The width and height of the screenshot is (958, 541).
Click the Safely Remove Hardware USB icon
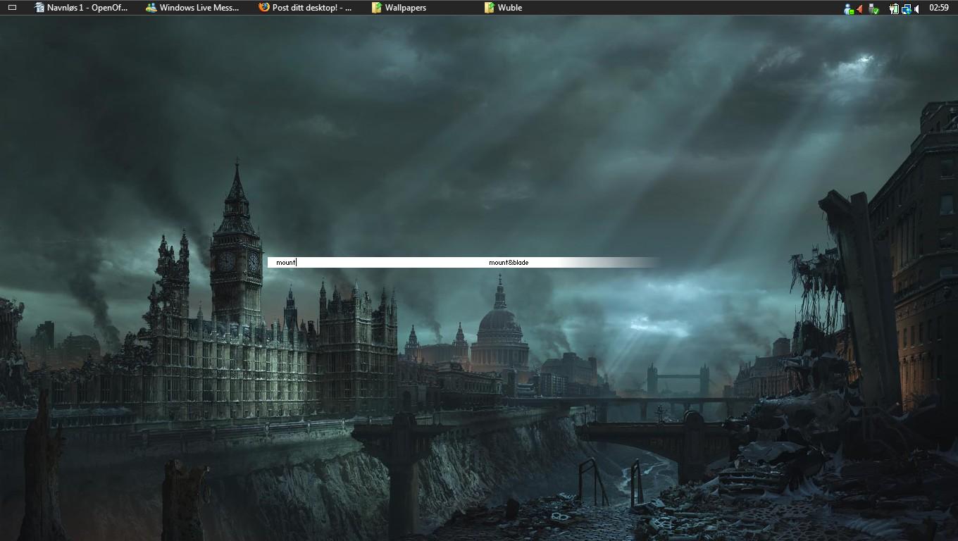(874, 8)
